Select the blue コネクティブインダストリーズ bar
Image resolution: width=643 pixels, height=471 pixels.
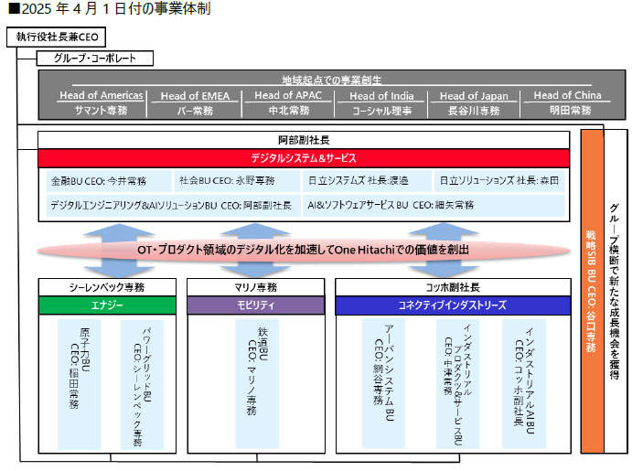pyautogui.click(x=453, y=305)
